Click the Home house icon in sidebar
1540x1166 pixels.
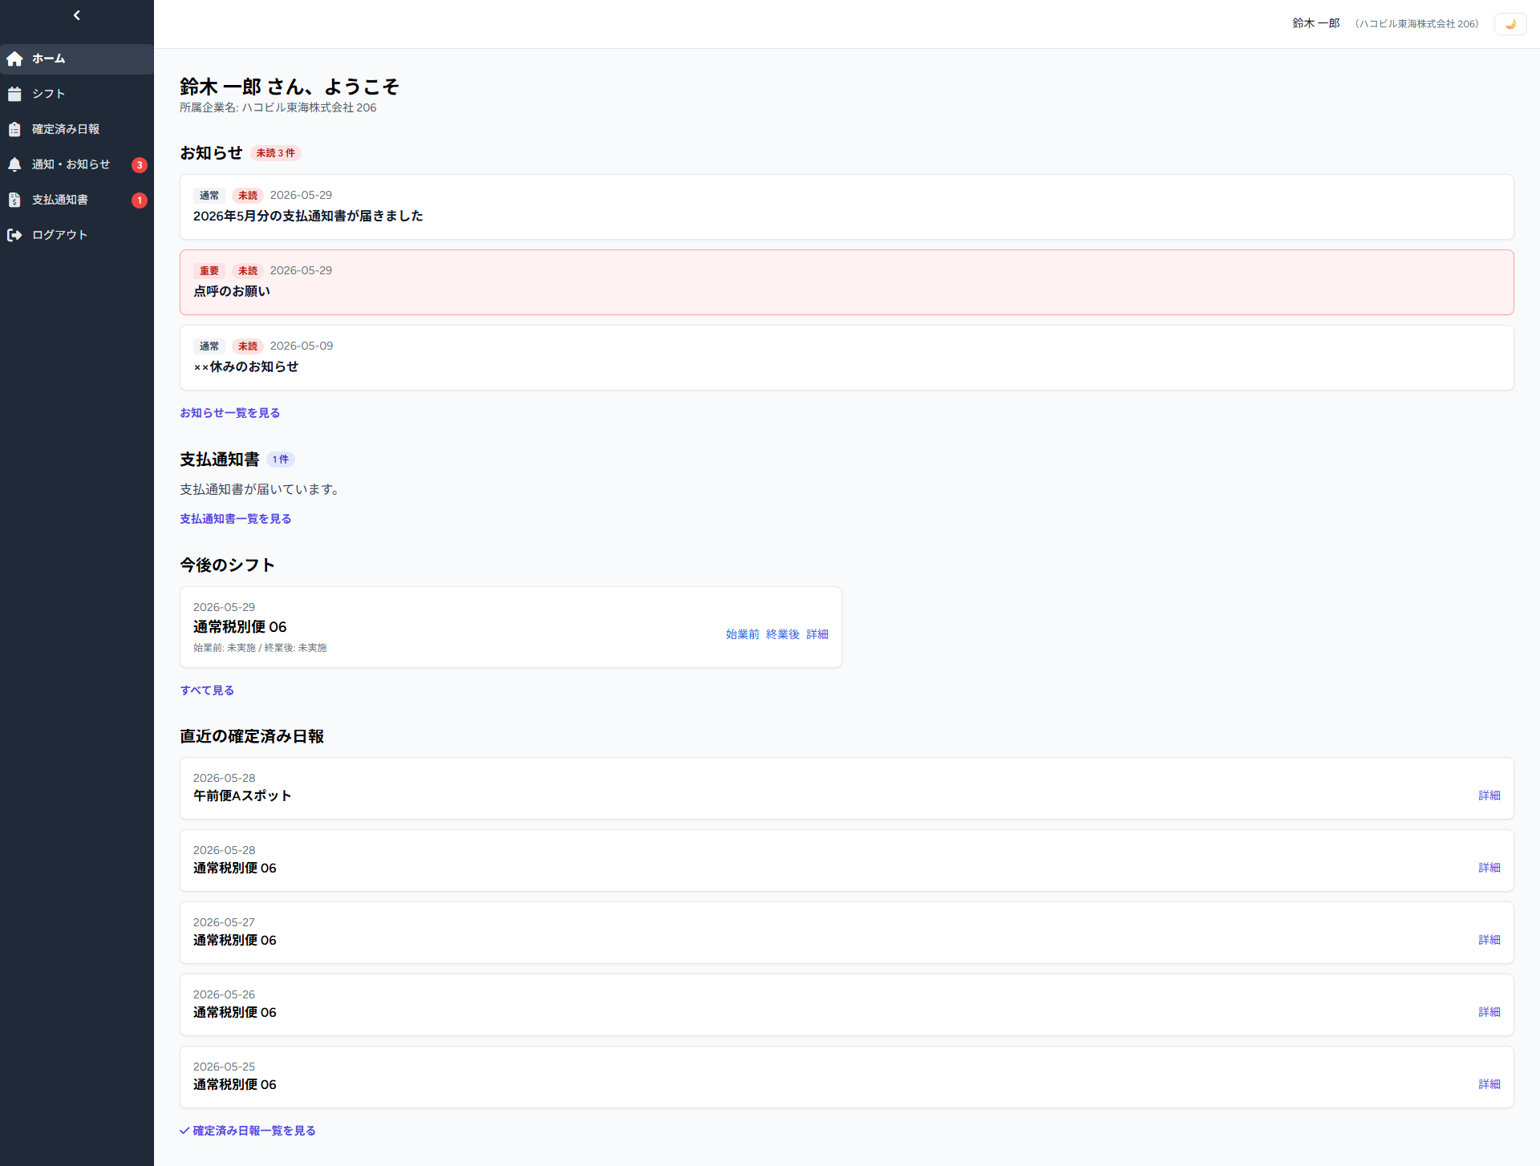14,59
